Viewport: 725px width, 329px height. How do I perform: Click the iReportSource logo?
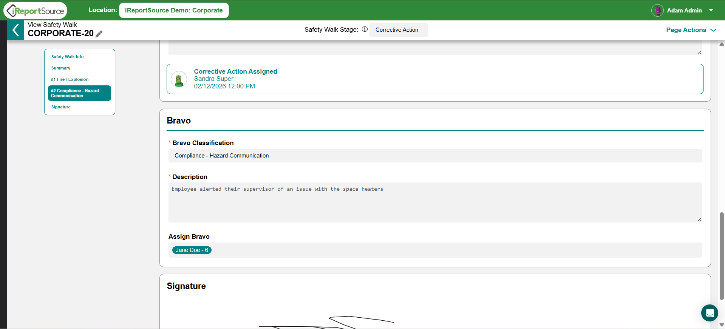click(x=36, y=11)
